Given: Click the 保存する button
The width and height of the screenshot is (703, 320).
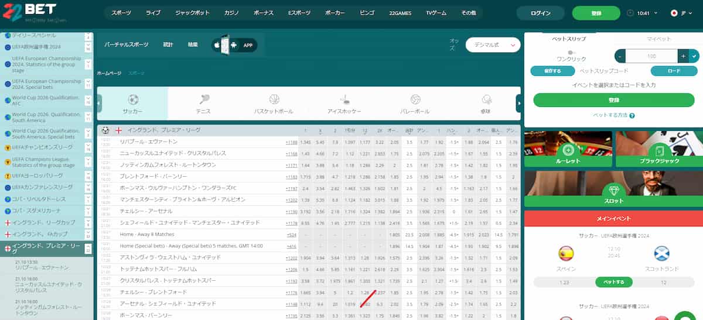Looking at the screenshot, I should (x=552, y=71).
